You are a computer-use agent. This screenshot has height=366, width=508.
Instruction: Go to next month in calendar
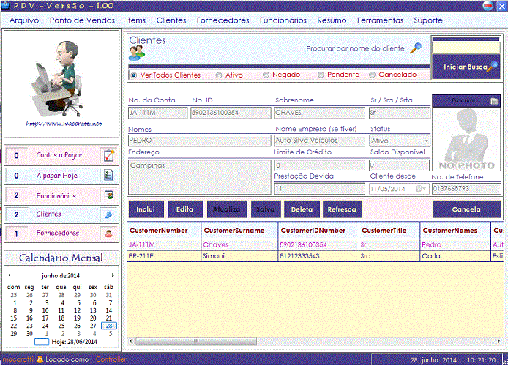pos(113,275)
